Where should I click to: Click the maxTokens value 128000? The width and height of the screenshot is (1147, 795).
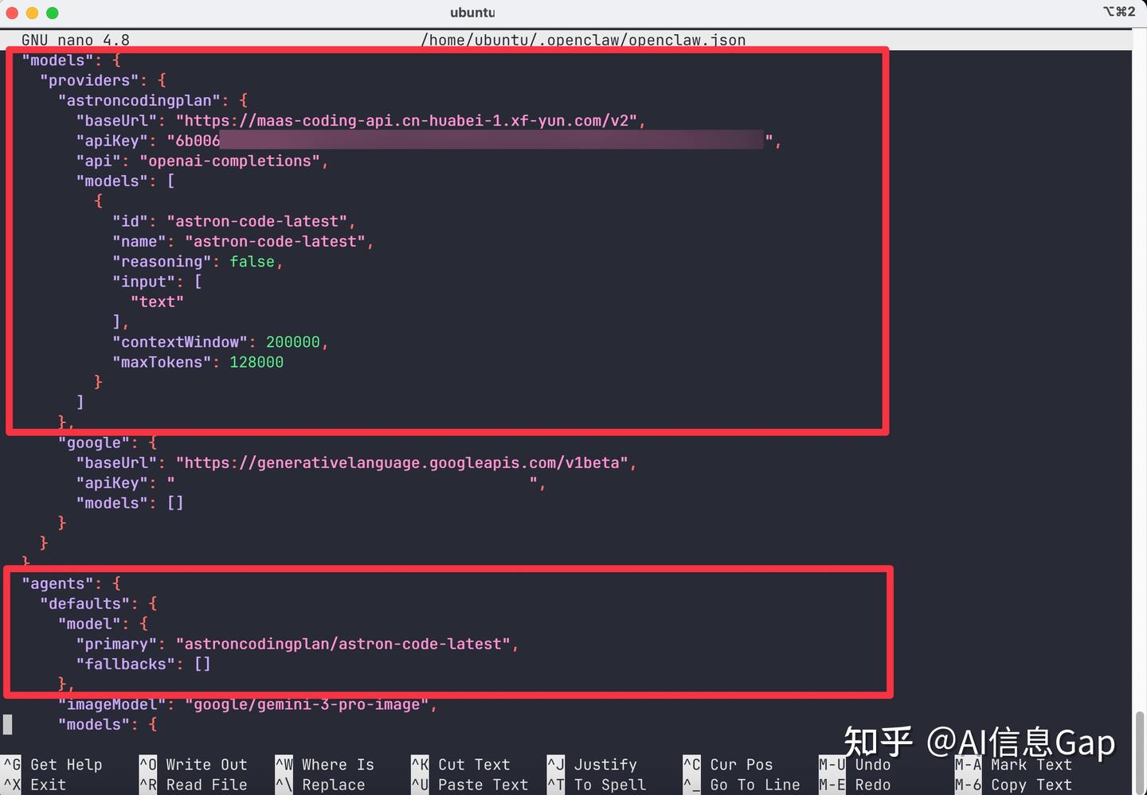click(x=256, y=362)
